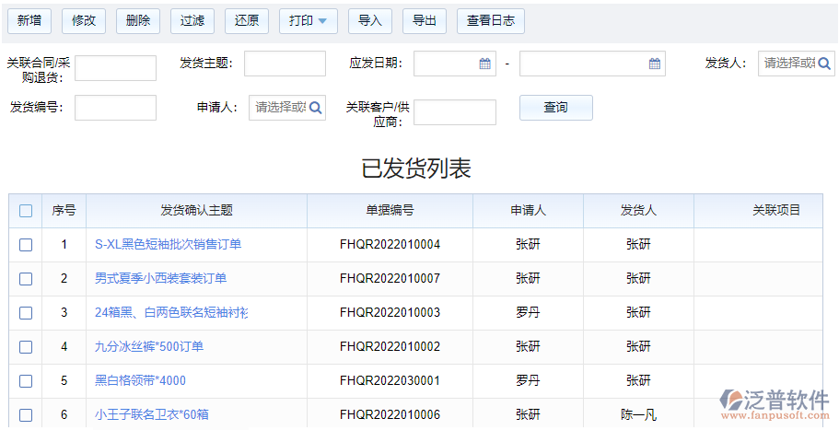This screenshot has width=839, height=430.
Task: Focus the 发货编号 text box
Action: (115, 108)
